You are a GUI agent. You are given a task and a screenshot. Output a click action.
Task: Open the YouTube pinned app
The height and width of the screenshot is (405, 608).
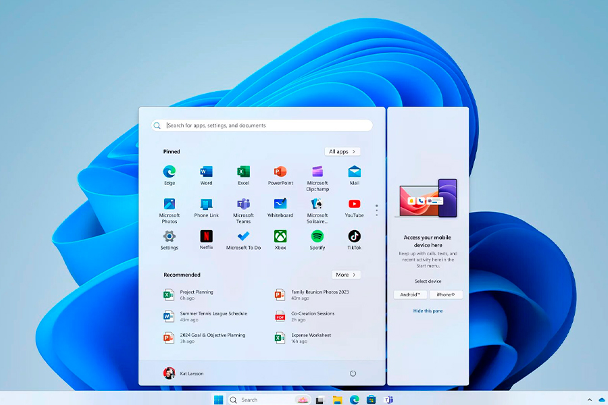355,208
